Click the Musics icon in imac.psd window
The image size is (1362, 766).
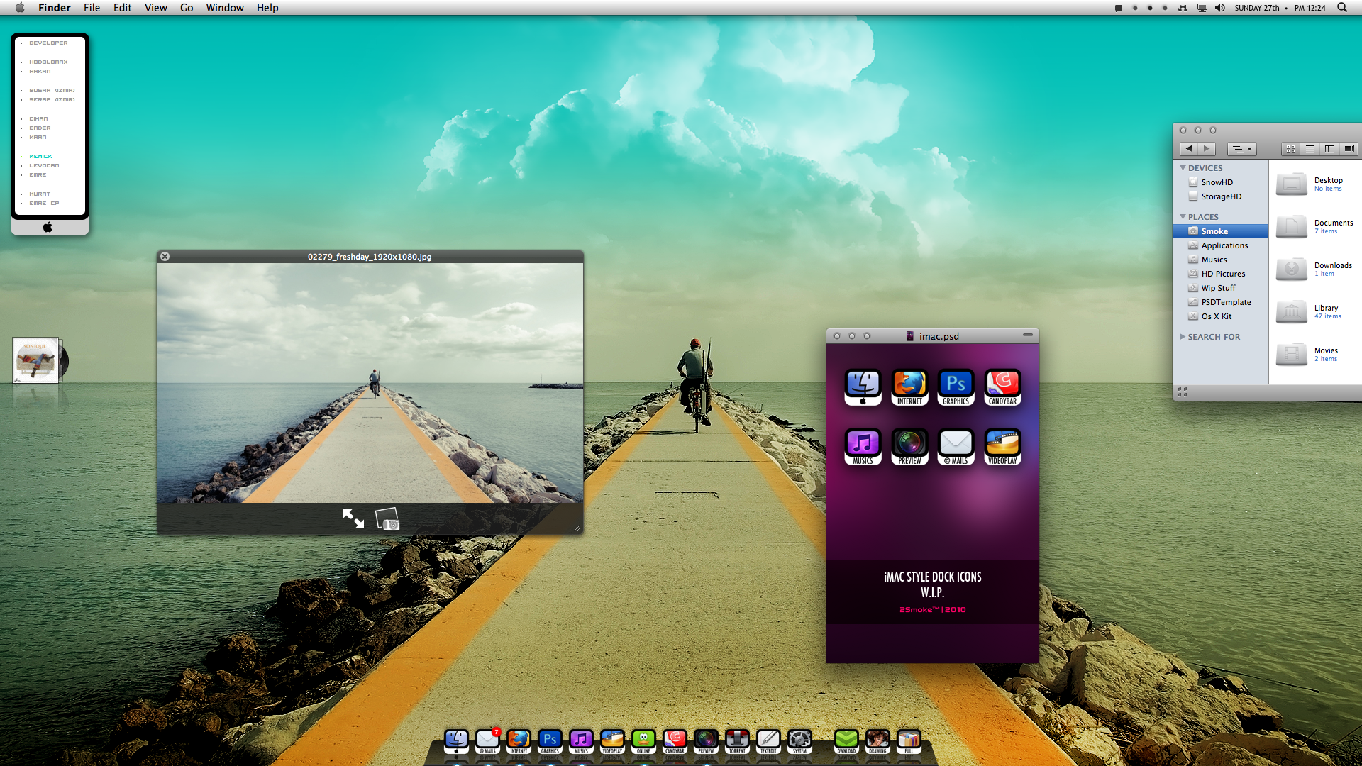pyautogui.click(x=863, y=447)
